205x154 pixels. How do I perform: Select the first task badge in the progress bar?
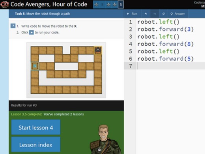[x=96, y=5]
